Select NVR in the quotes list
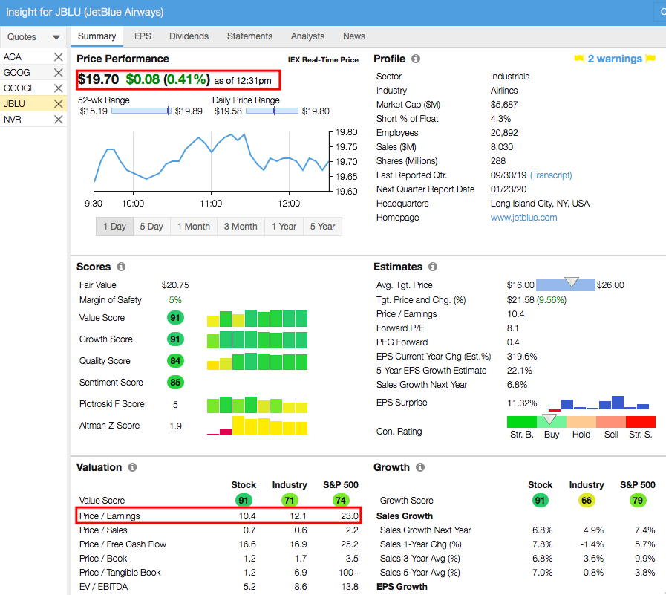 [13, 120]
